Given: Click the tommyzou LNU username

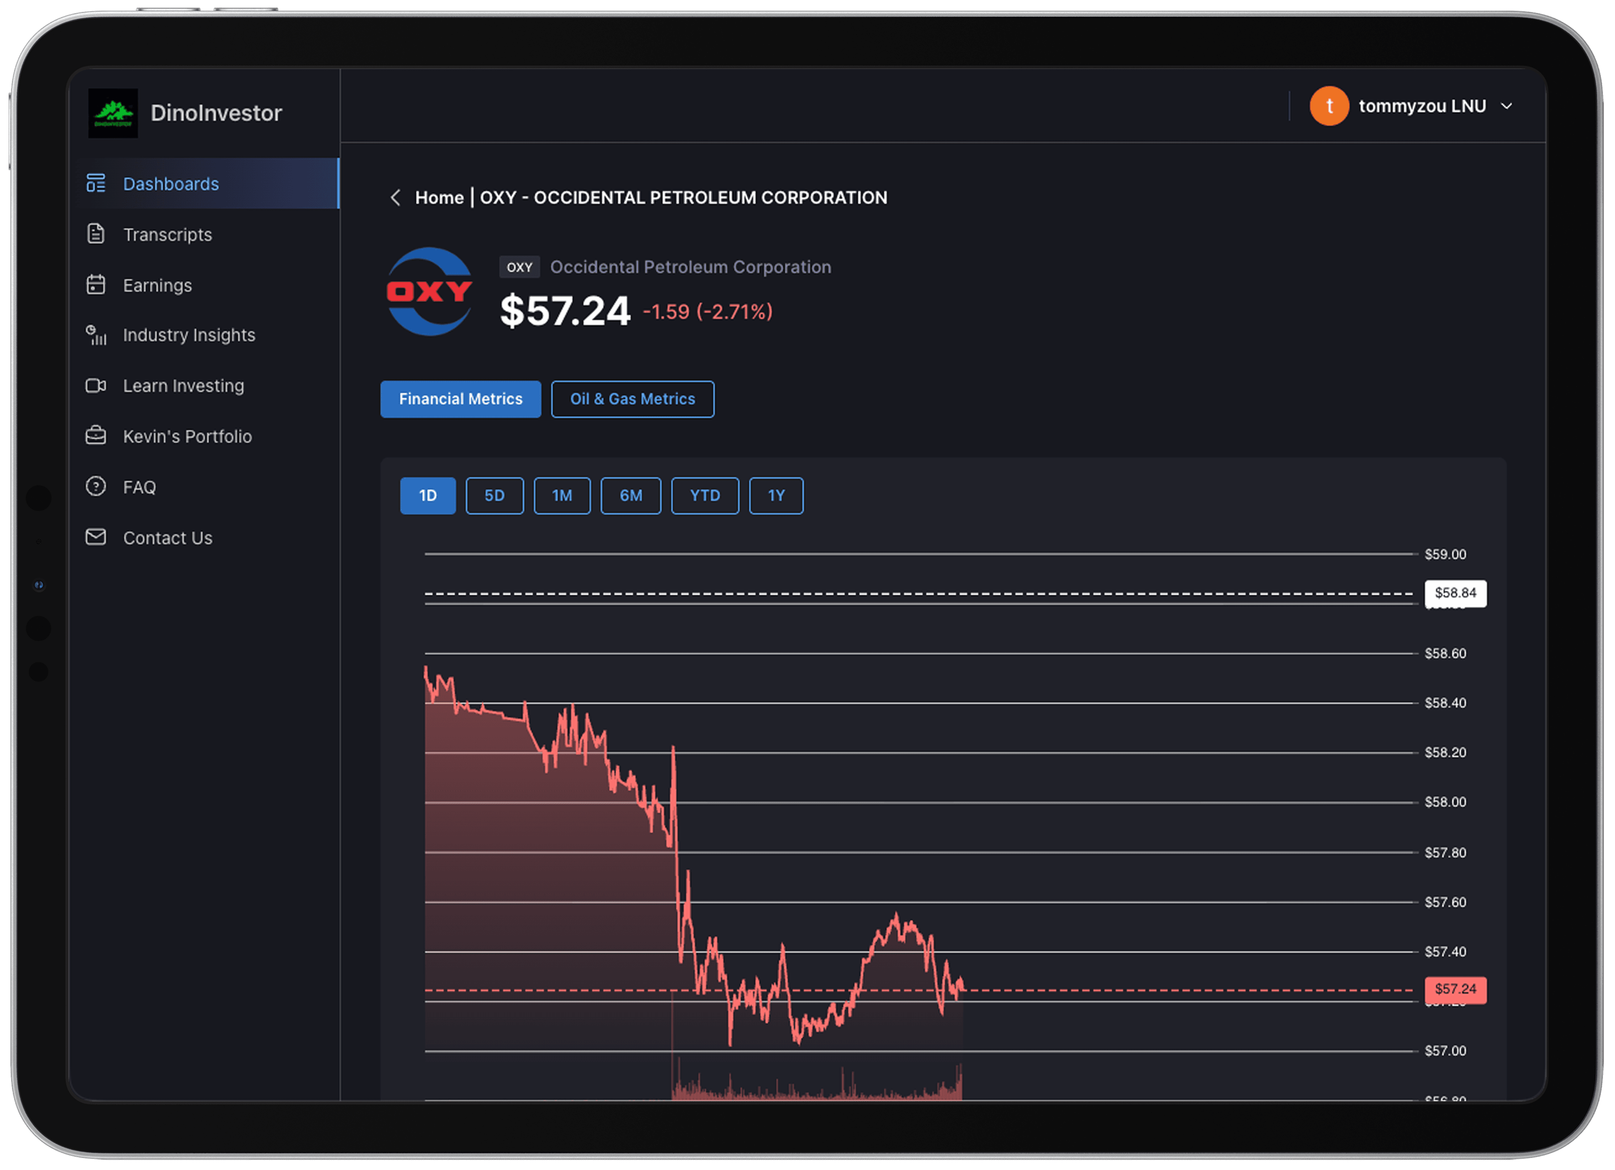Looking at the screenshot, I should [1422, 106].
